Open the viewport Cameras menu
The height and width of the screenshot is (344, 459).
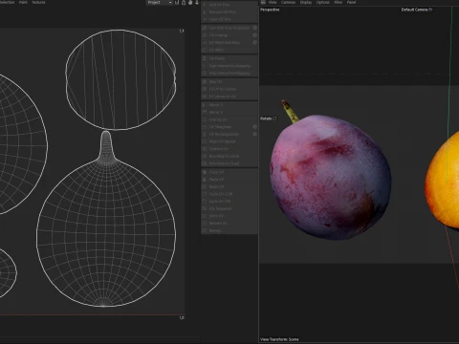(x=288, y=3)
